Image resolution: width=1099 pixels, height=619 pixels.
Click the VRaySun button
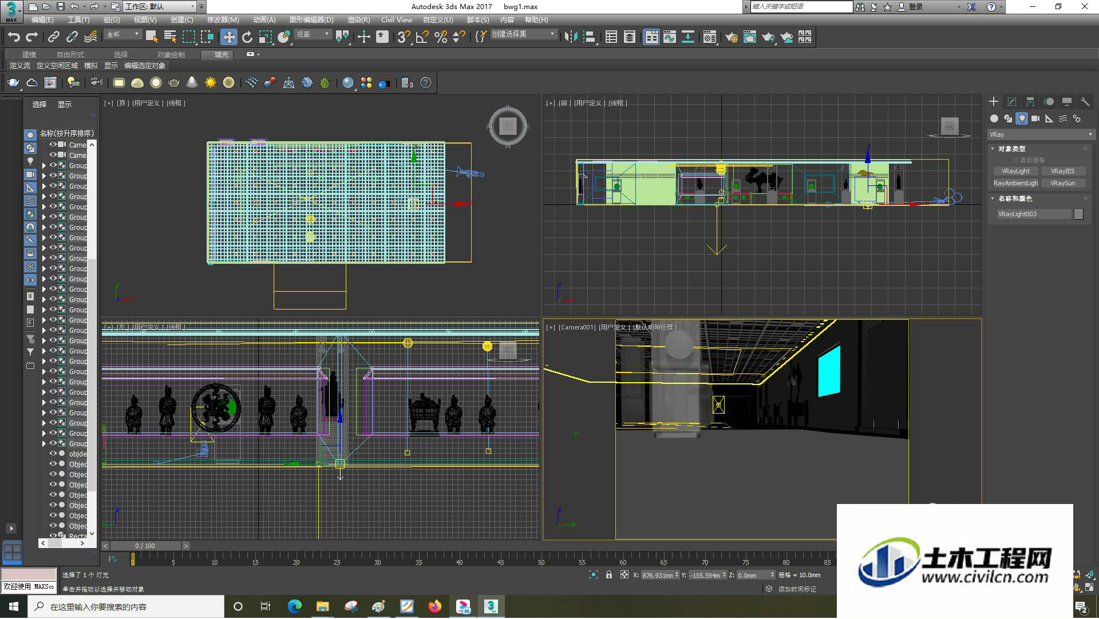point(1062,184)
